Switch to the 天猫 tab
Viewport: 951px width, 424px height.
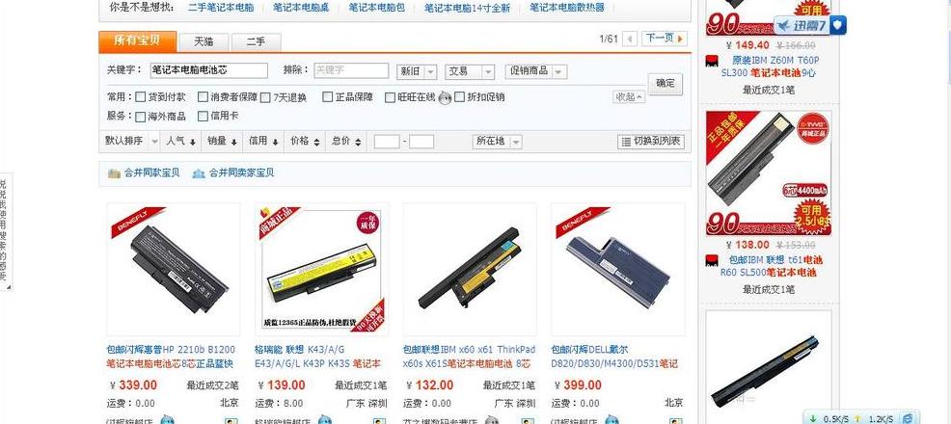204,41
